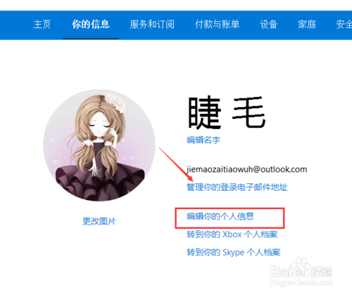Viewport: 352px width, 295px height.
Task: Switch to 服务和订阅 tab
Action: pos(152,25)
